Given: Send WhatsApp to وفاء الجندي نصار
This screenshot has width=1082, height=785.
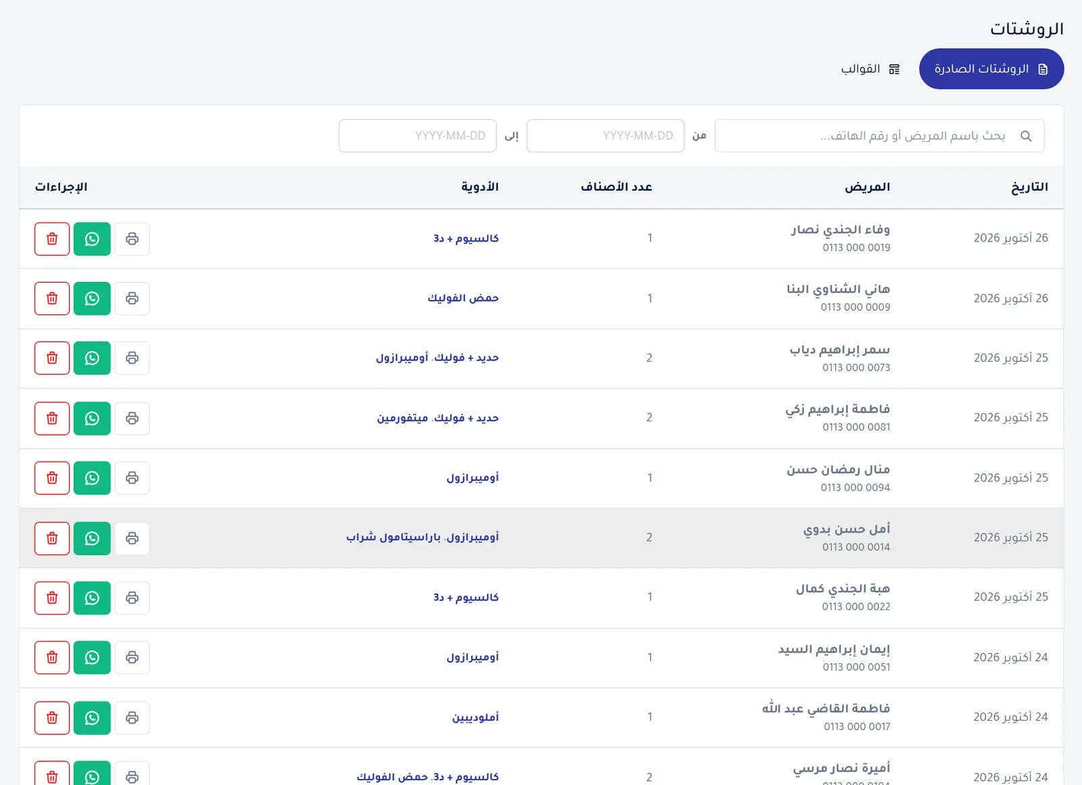Looking at the screenshot, I should coord(92,239).
